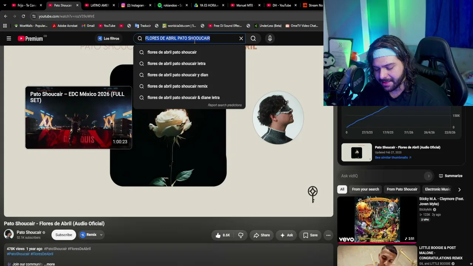Screen dimensions: 473x266
Task: Open more actions three-dot menu
Action: tap(328, 235)
